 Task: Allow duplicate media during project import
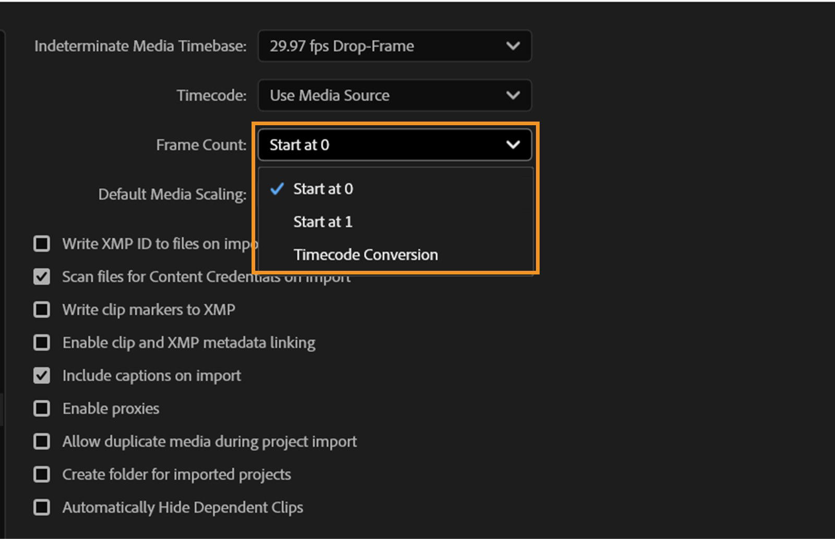tap(42, 441)
